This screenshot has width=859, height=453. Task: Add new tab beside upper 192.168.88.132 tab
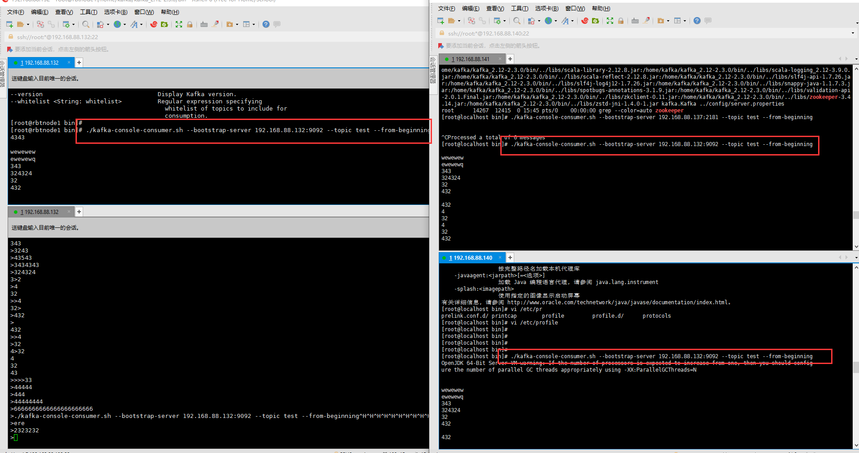[x=79, y=62]
